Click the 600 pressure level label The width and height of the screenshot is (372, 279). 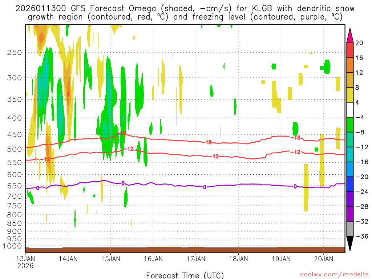(15, 175)
